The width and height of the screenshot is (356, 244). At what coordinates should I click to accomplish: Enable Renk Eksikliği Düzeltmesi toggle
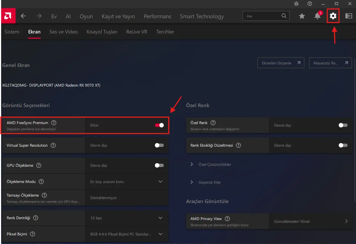pyautogui.click(x=343, y=145)
